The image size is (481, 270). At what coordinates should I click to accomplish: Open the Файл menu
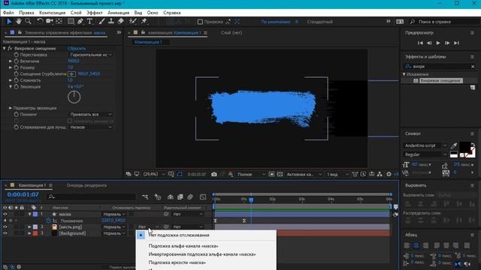[8, 13]
